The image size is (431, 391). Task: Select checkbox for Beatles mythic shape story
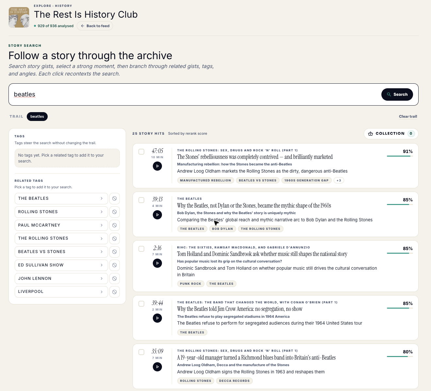[141, 200]
